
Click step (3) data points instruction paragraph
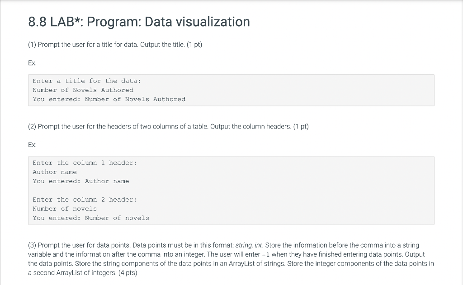click(x=231, y=259)
